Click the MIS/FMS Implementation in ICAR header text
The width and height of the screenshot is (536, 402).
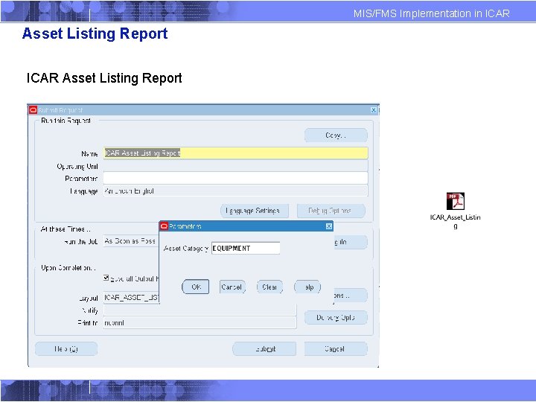coord(431,13)
